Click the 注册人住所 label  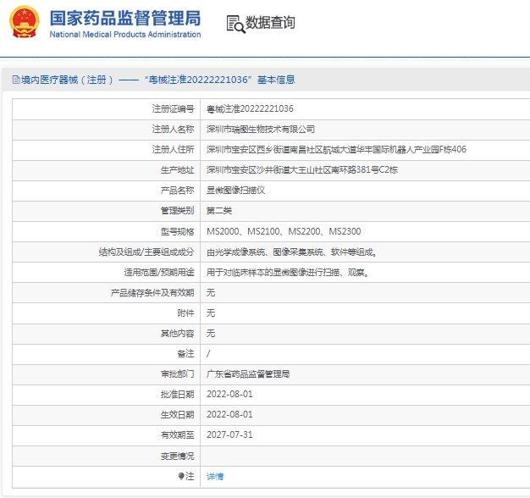[x=173, y=149]
